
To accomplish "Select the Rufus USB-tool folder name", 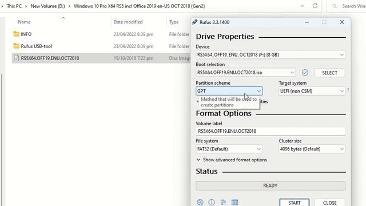I will pos(37,46).
